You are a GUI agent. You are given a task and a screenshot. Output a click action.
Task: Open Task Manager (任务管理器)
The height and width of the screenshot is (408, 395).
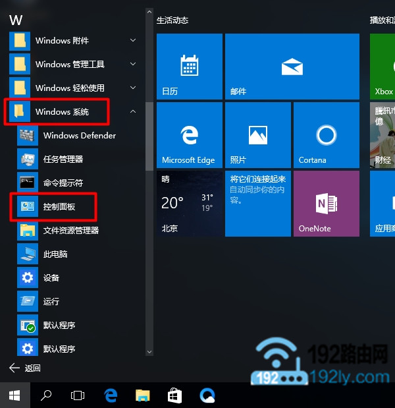point(63,160)
